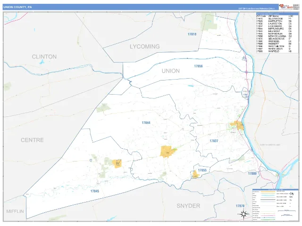Image resolution: width=302 pixels, height=226 pixels.
Task: Click the CLINTON county label
Action: 44,56
